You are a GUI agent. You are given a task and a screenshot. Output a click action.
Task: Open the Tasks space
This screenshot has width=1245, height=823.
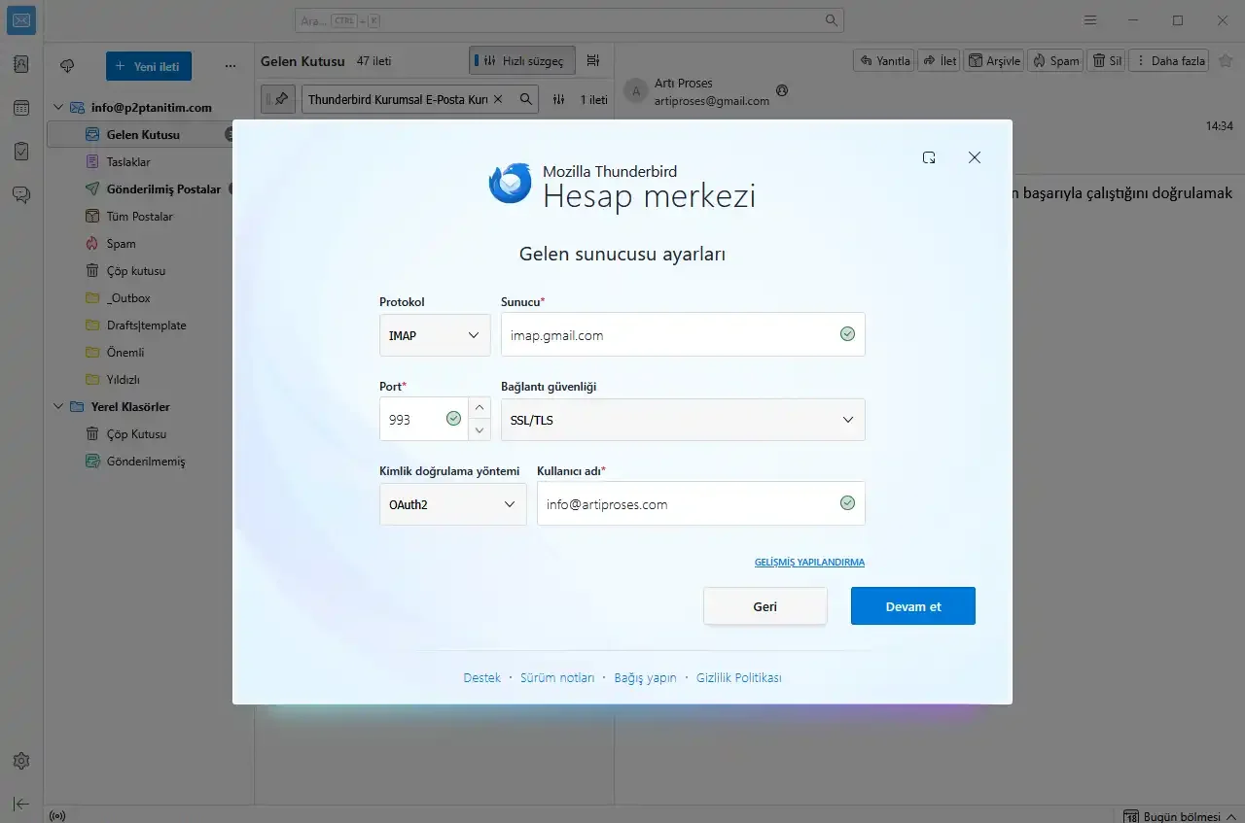pyautogui.click(x=21, y=152)
